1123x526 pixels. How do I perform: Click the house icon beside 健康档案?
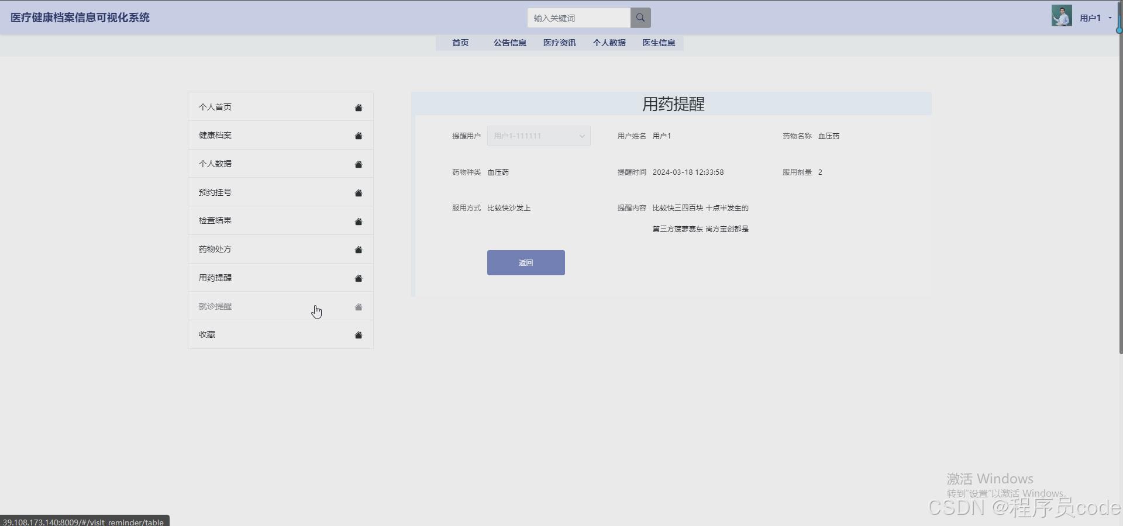point(357,136)
